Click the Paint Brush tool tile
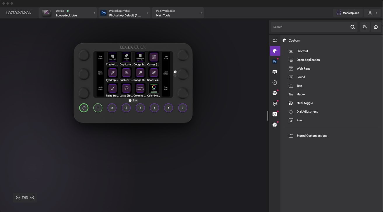The width and height of the screenshot is (383, 212). click(x=112, y=88)
